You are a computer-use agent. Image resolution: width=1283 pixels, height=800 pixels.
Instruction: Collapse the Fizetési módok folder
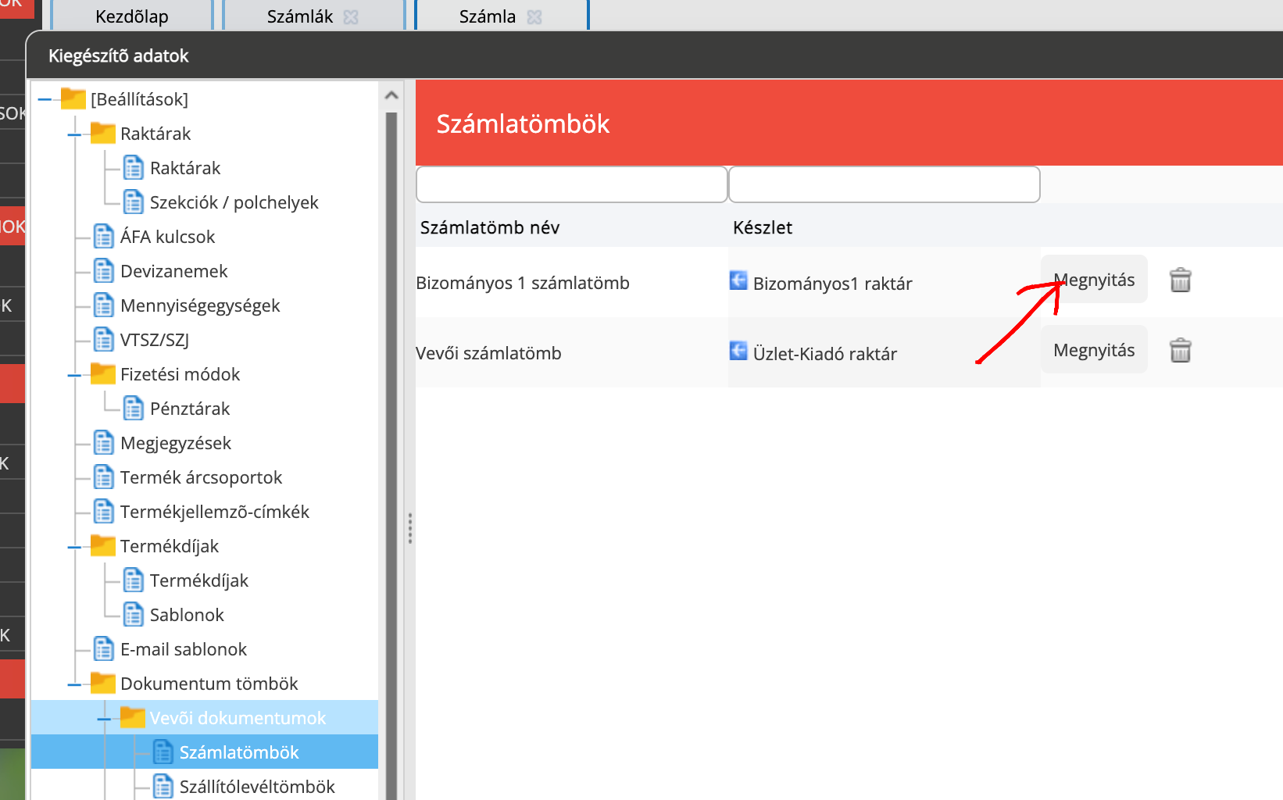75,375
